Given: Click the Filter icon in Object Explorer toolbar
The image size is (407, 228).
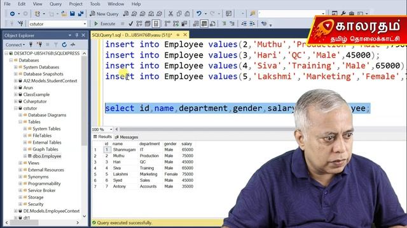Looking at the screenshot, I should click(x=56, y=45).
